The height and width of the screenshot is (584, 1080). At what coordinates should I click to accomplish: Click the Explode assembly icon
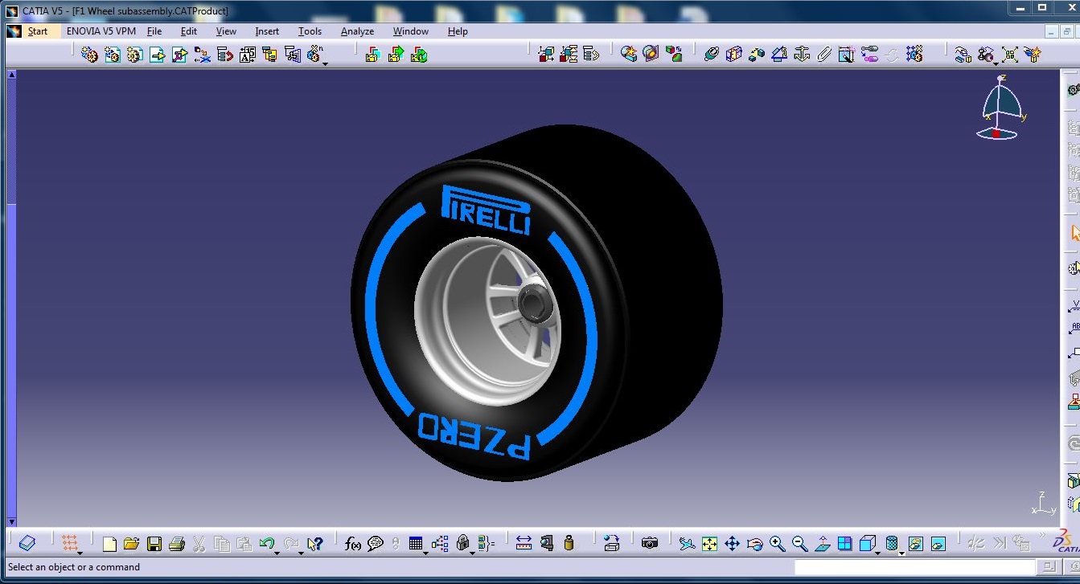1010,54
